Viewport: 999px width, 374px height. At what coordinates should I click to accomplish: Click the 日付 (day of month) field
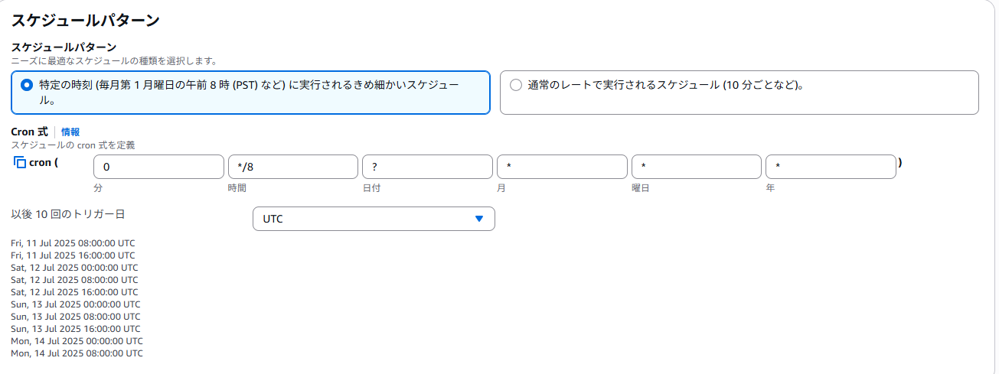click(427, 167)
